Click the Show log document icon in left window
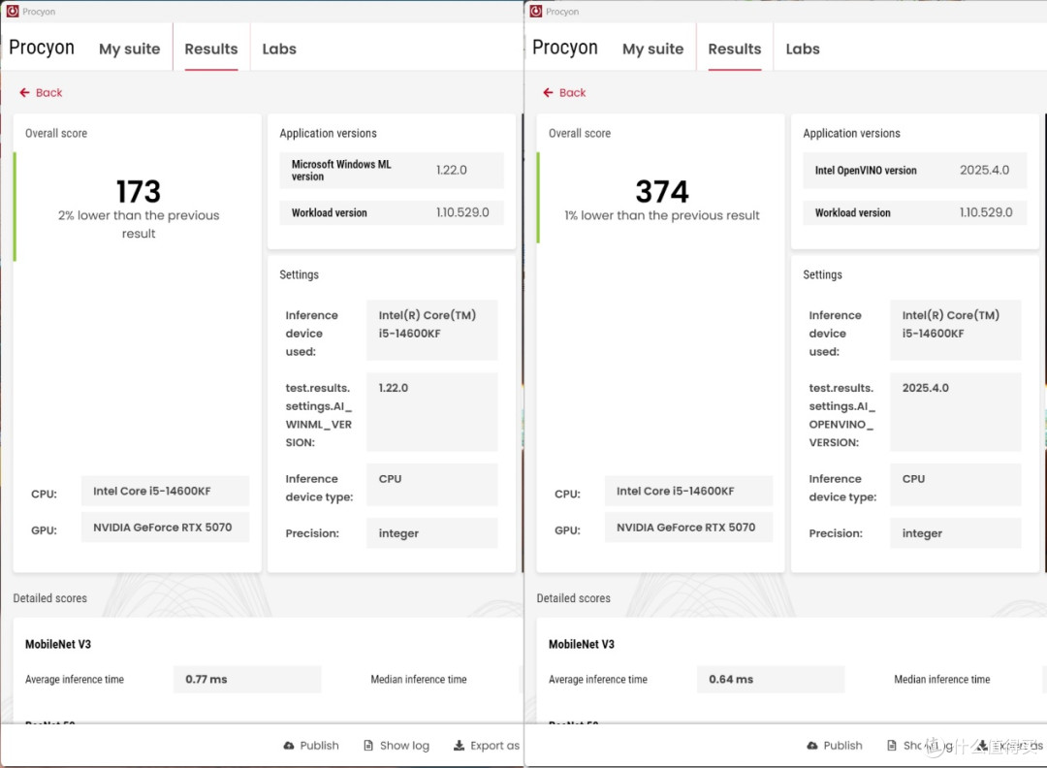The width and height of the screenshot is (1047, 768). coord(368,746)
